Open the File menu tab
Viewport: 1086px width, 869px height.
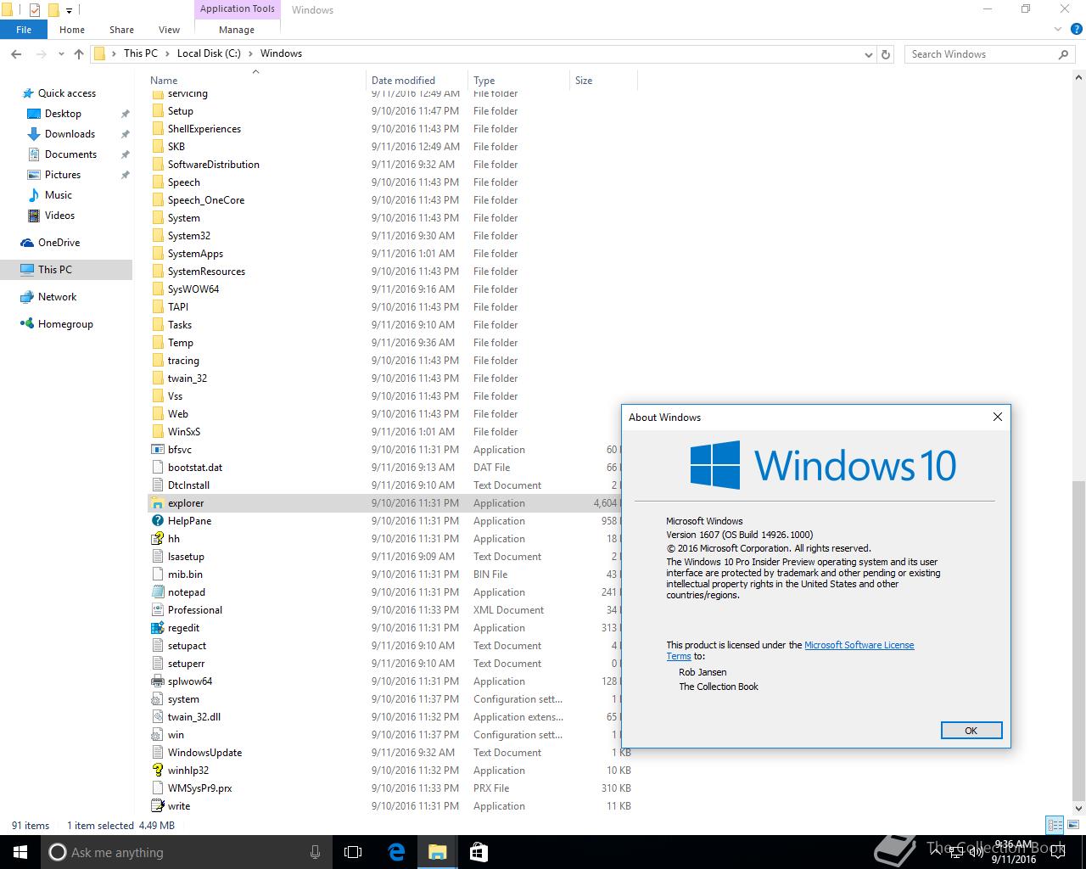[24, 30]
